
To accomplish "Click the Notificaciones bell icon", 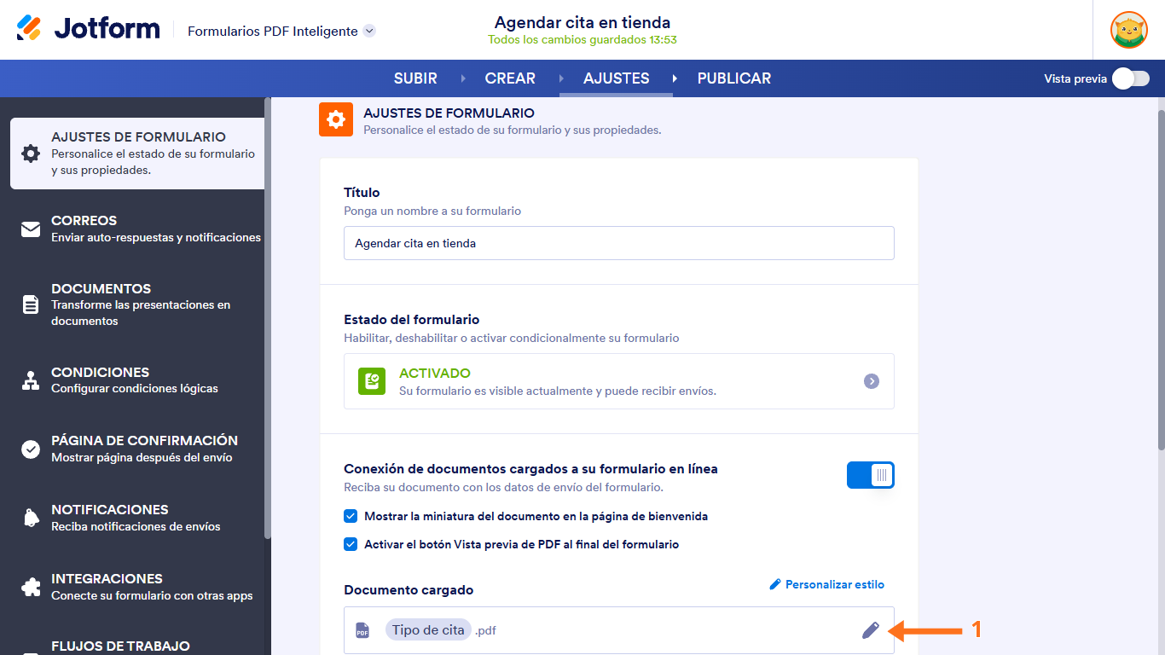I will (31, 518).
